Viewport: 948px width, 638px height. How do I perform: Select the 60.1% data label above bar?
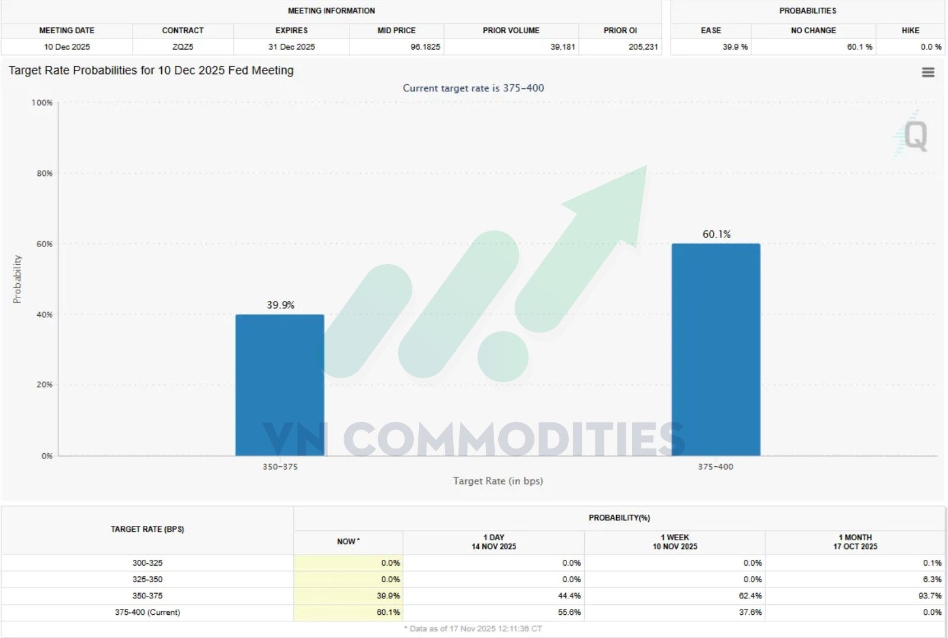pos(716,235)
